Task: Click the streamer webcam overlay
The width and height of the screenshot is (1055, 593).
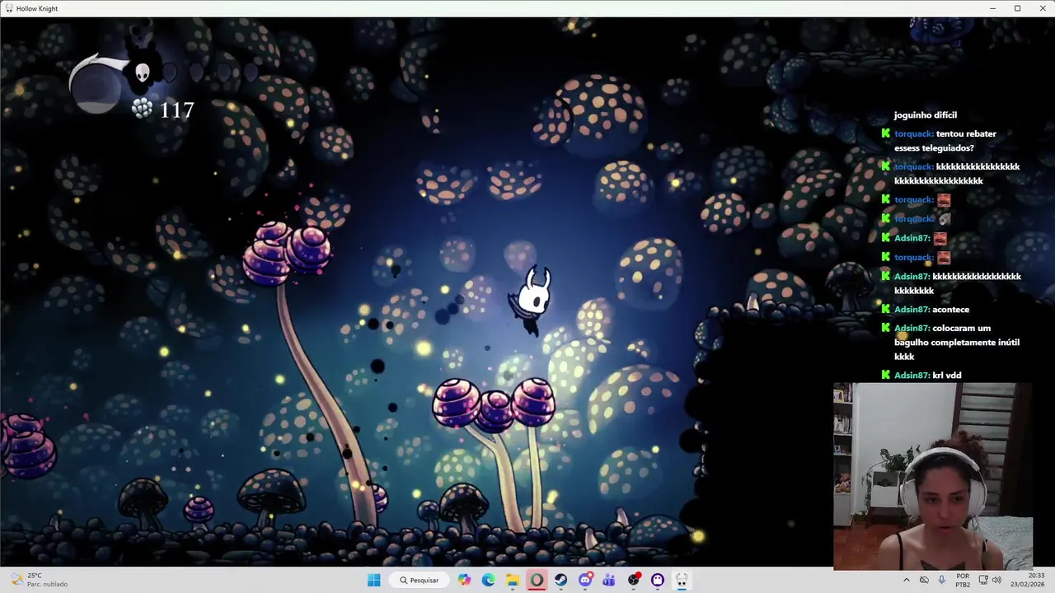Action: [x=932, y=476]
